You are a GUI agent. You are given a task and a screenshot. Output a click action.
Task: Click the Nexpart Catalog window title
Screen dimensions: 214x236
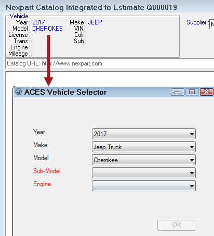pos(91,7)
